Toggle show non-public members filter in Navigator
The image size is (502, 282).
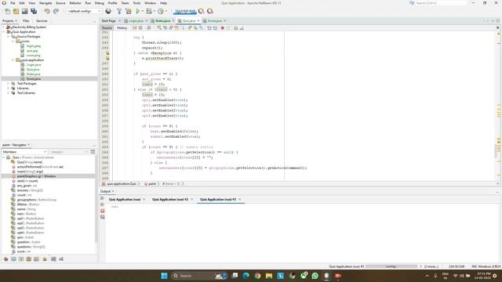click(29, 259)
